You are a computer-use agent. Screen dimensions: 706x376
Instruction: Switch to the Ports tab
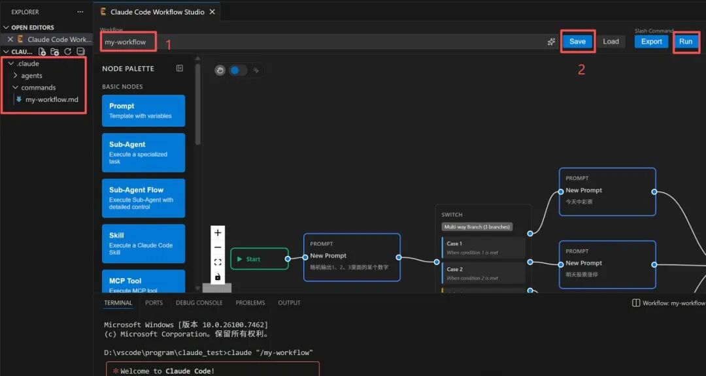(x=154, y=303)
